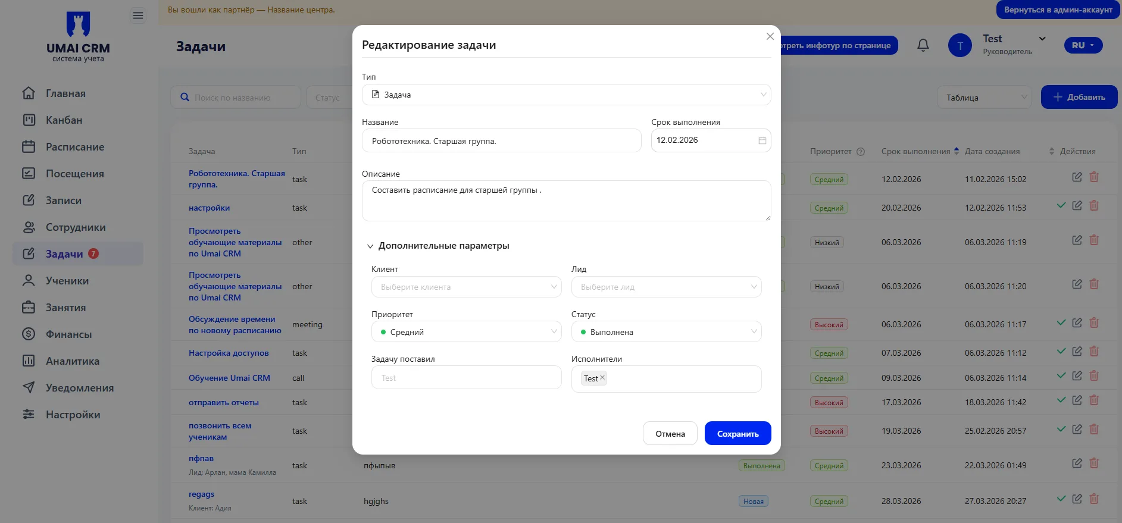The width and height of the screenshot is (1122, 523).
Task: Collapse the Дополнительные параметры section
Action: pyautogui.click(x=437, y=246)
